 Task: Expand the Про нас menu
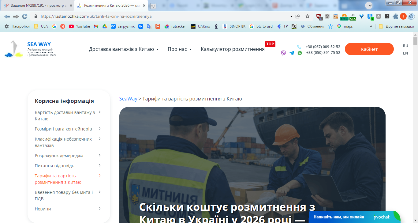coord(180,49)
